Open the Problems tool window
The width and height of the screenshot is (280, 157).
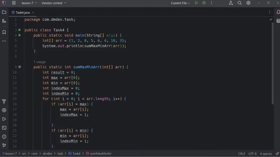4,137
